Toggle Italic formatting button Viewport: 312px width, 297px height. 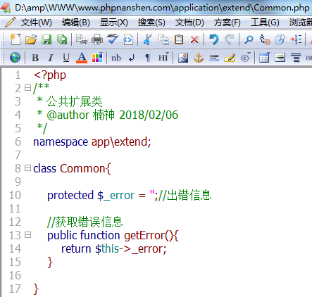coord(51,58)
